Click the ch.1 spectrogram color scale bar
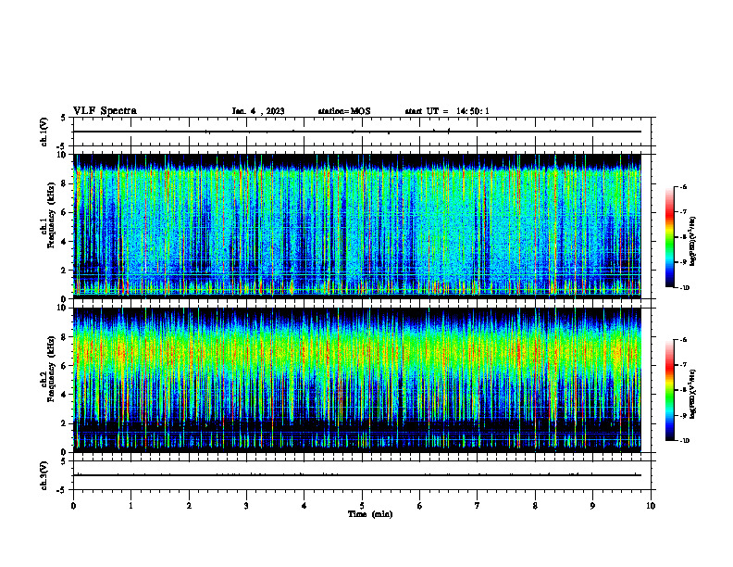 tap(670, 237)
